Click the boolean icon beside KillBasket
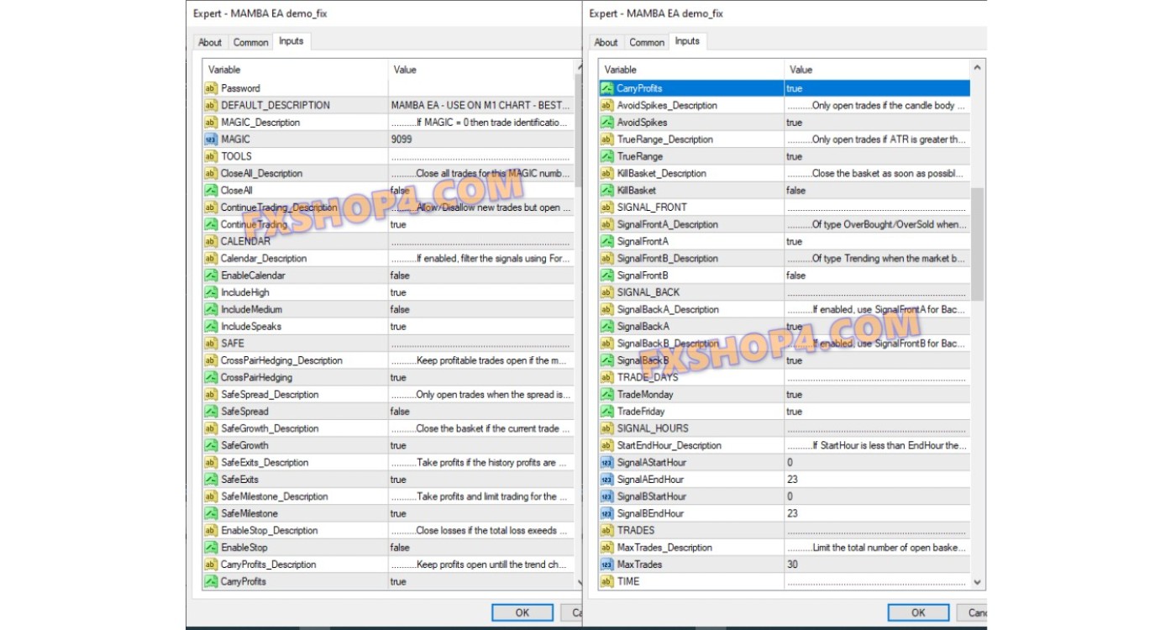The height and width of the screenshot is (630, 1176). coord(606,191)
